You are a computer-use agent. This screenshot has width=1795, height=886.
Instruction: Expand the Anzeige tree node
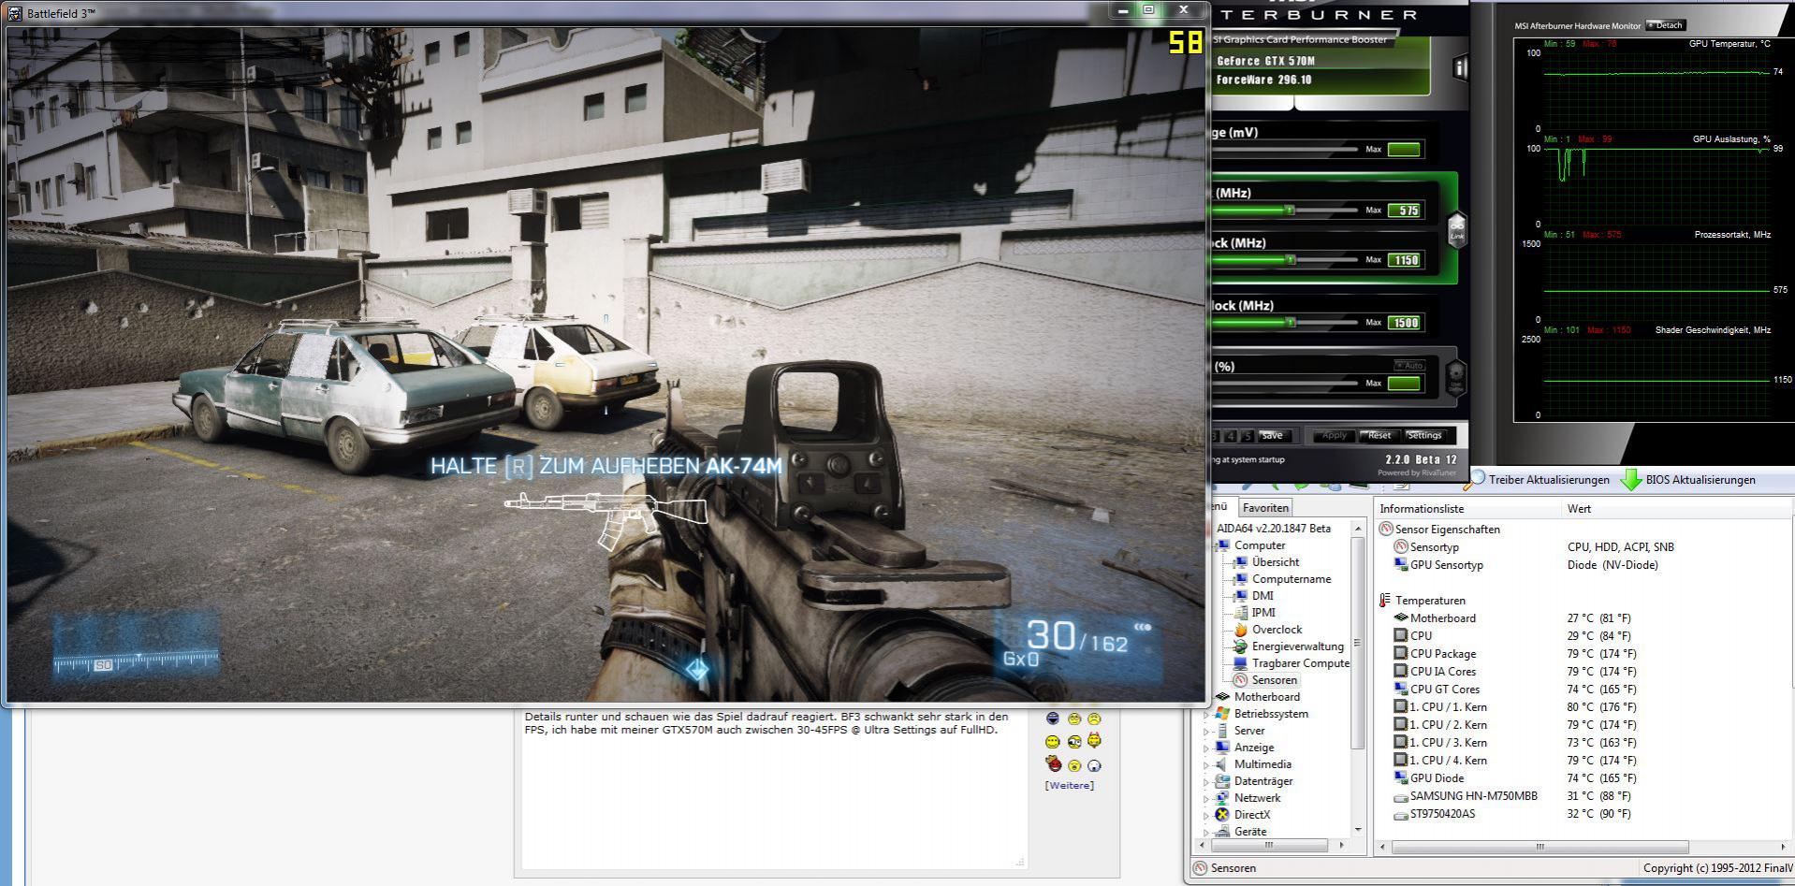click(x=1205, y=748)
